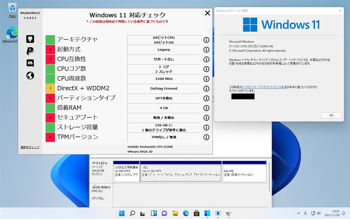Open the PayPal donate icon
The height and width of the screenshot is (219, 350).
point(30,51)
